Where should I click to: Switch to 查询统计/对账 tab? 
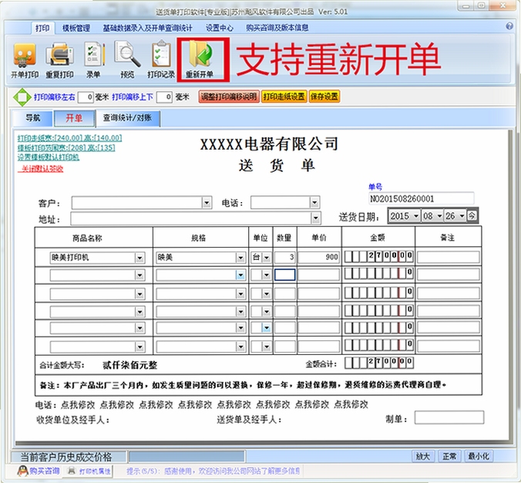pos(128,118)
